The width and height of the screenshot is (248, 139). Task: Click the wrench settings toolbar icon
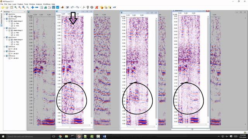coord(84,7)
